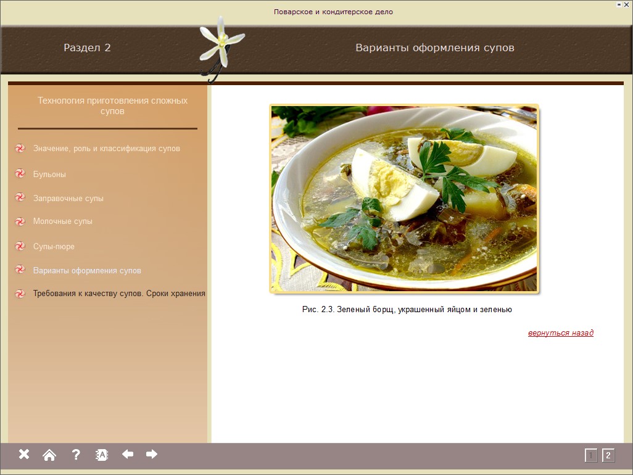This screenshot has height=475, width=633.
Task: Open Требования к качеству супов topic
Action: (x=118, y=294)
